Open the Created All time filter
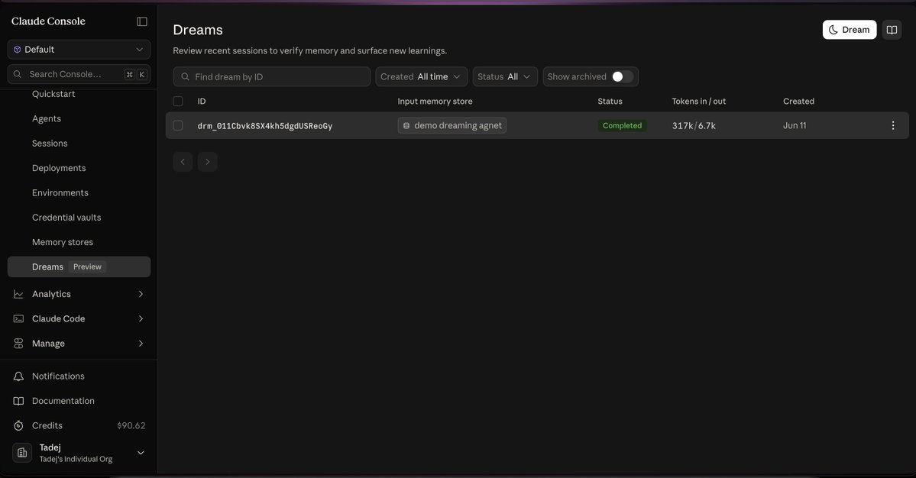916x478 pixels. 421,76
